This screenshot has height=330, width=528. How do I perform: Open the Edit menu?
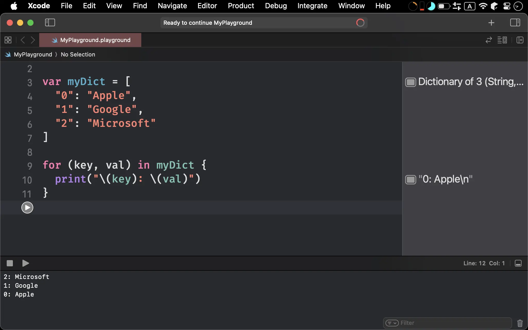coord(89,6)
